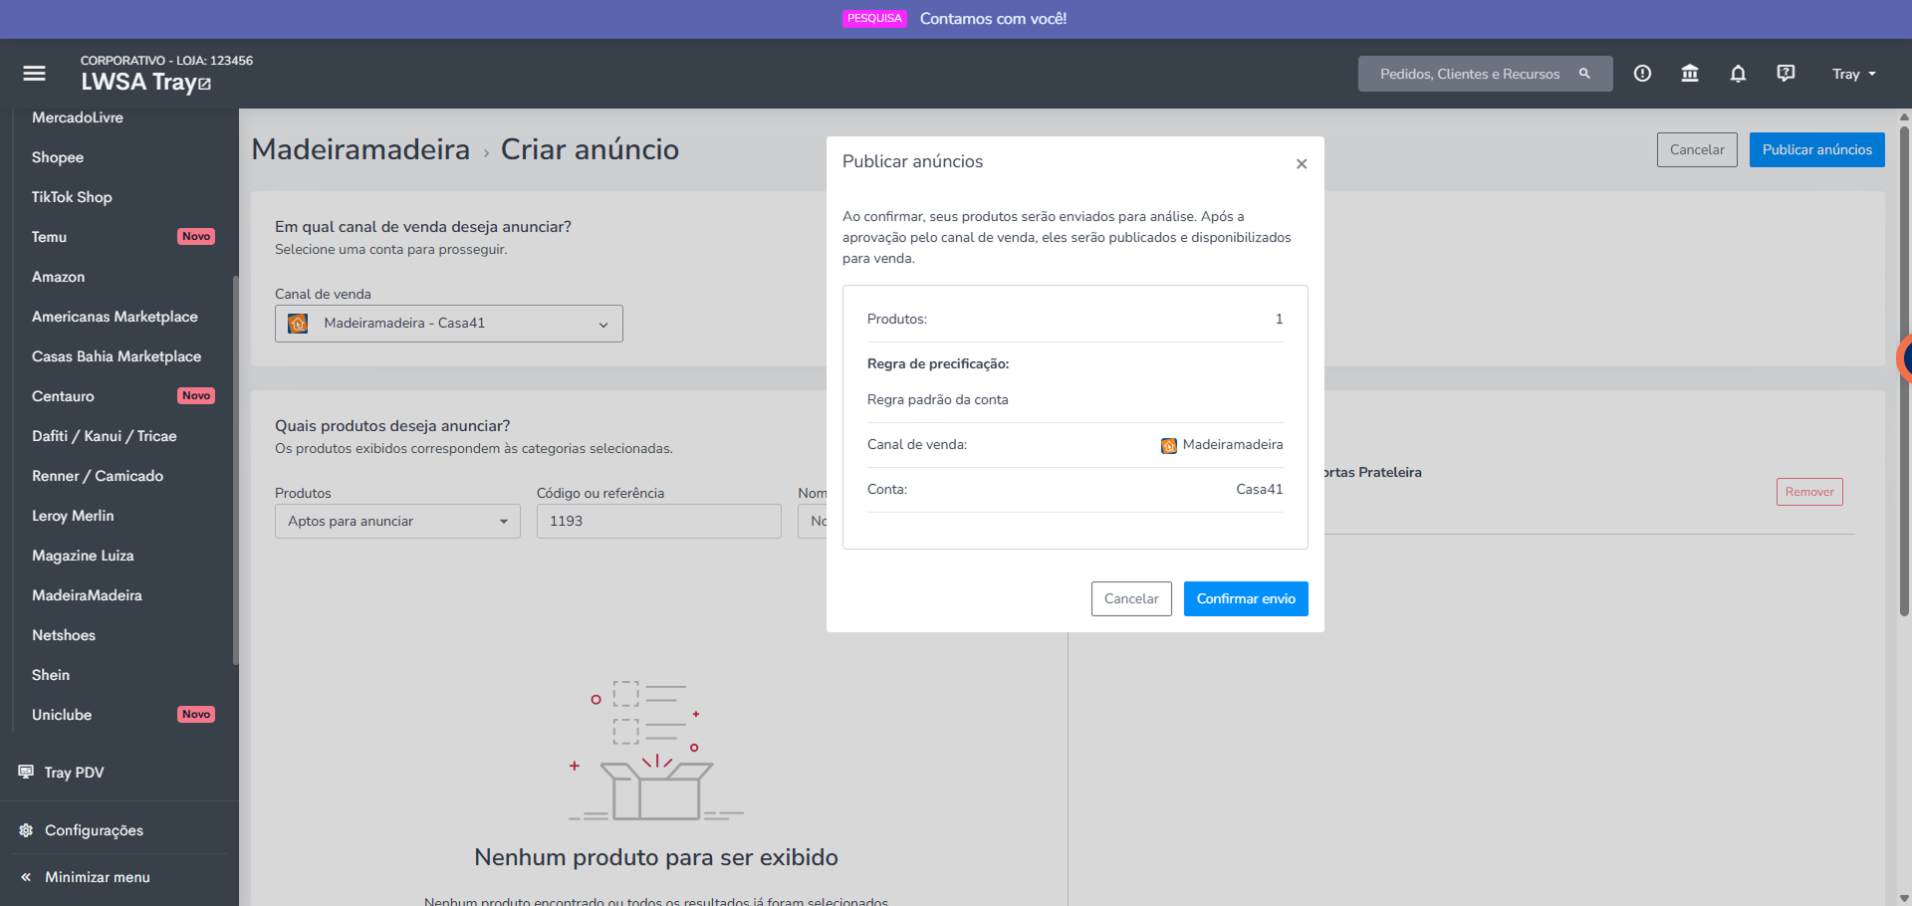Open the Tray user account dropdown
Image resolution: width=1912 pixels, height=906 pixels.
(x=1853, y=74)
